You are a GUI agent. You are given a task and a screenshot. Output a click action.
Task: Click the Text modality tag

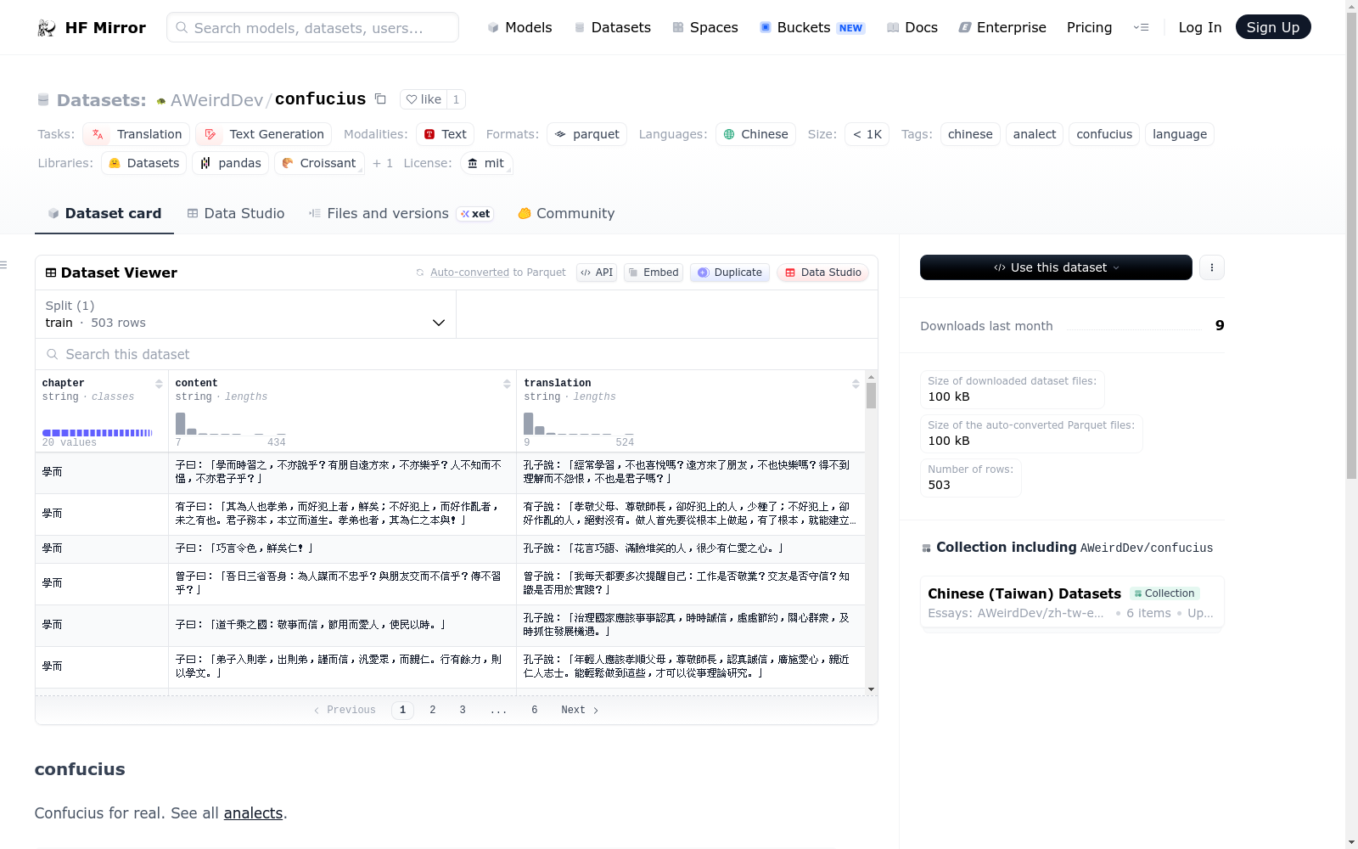click(445, 134)
